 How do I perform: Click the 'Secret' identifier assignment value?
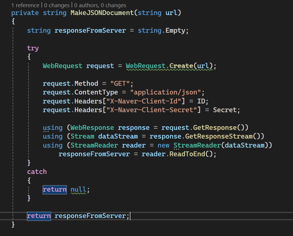pos(225,110)
